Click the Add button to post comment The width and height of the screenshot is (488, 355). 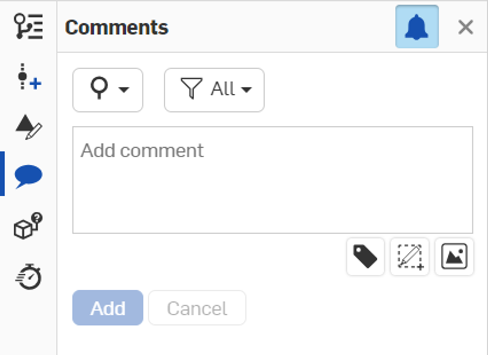(x=107, y=307)
